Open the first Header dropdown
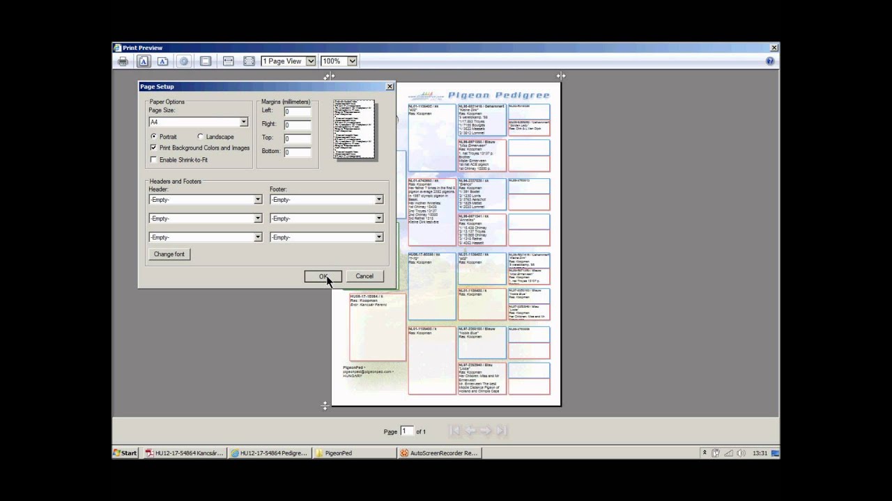This screenshot has width=892, height=501. (x=258, y=200)
